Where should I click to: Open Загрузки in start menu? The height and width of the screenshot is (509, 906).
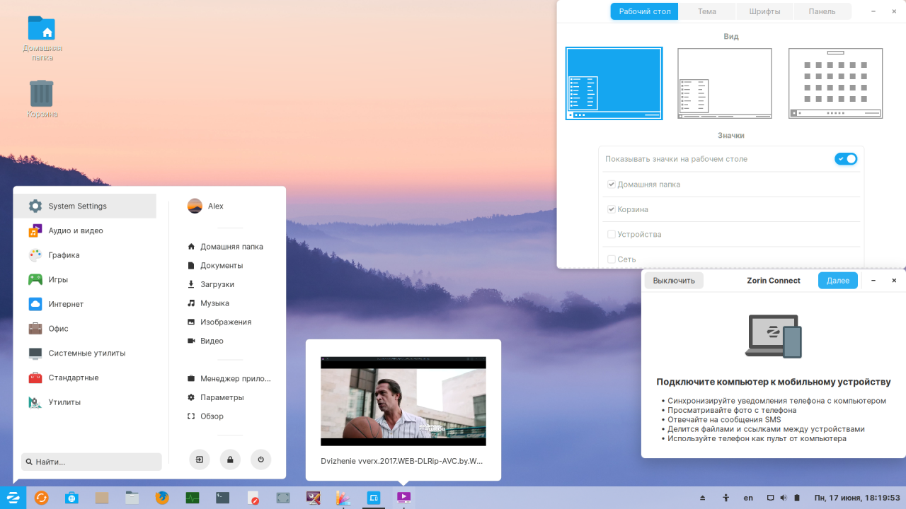[211, 284]
